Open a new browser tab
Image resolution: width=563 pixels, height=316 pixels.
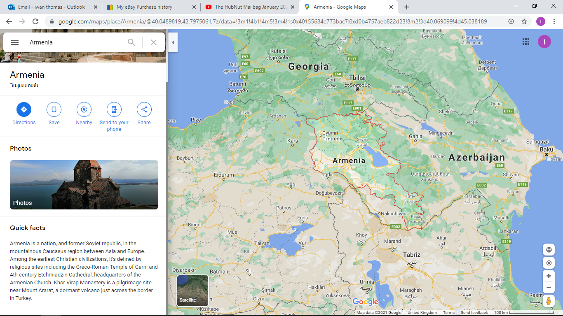coord(407,7)
